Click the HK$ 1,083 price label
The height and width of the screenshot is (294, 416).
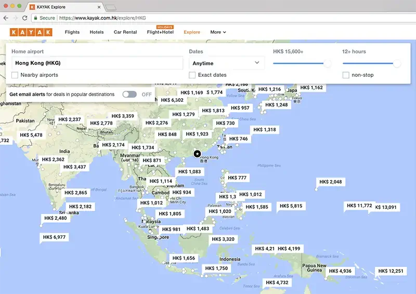click(189, 172)
